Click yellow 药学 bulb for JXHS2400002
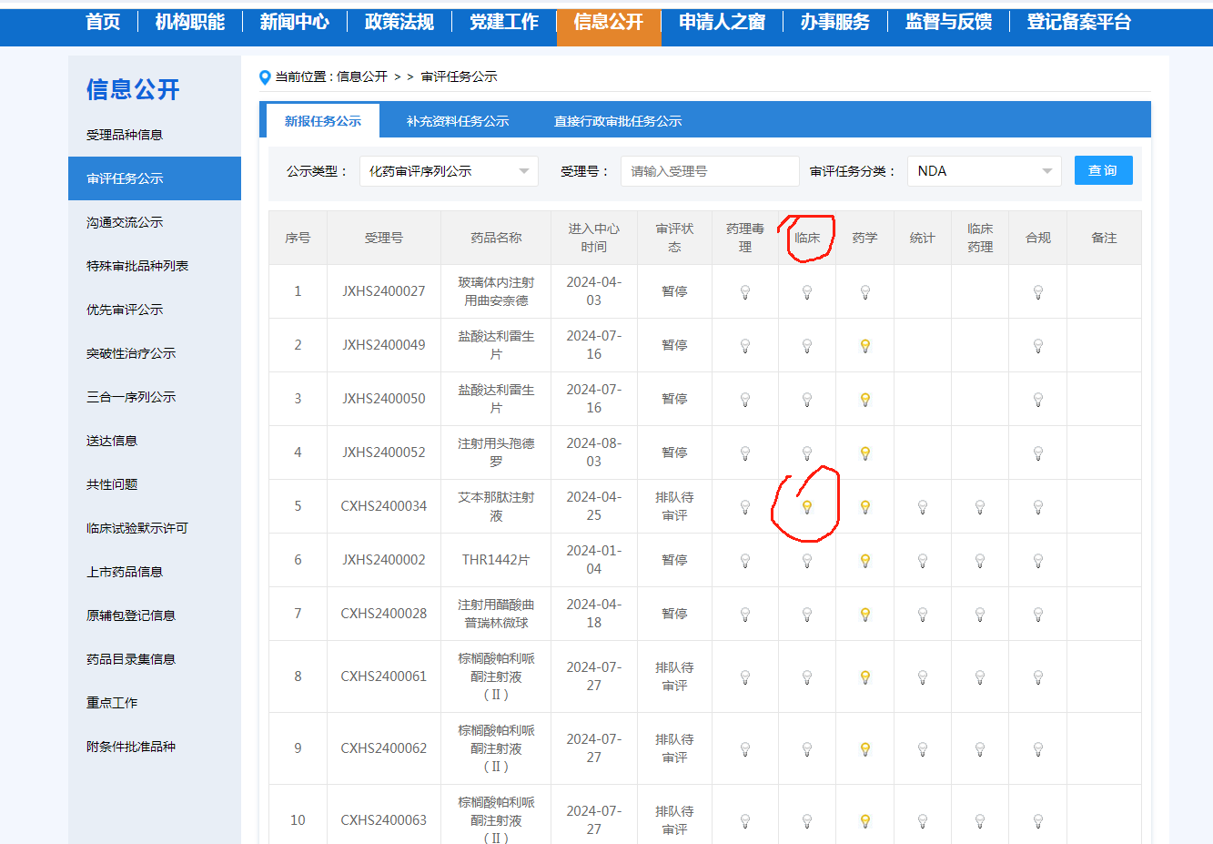Viewport: 1213px width, 844px height. (x=865, y=561)
